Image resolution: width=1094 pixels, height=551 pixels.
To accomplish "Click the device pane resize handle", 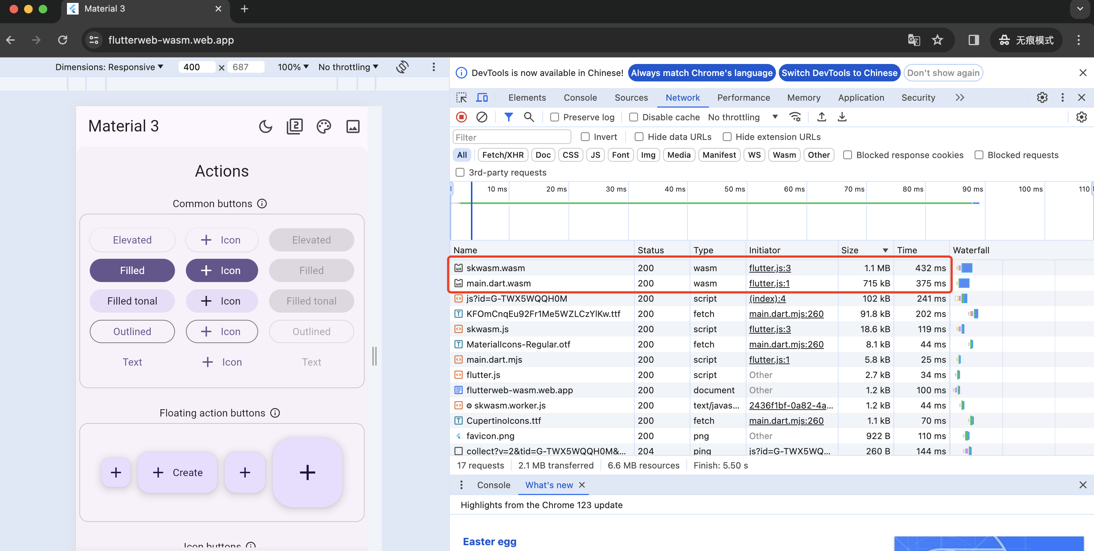I will tap(374, 356).
